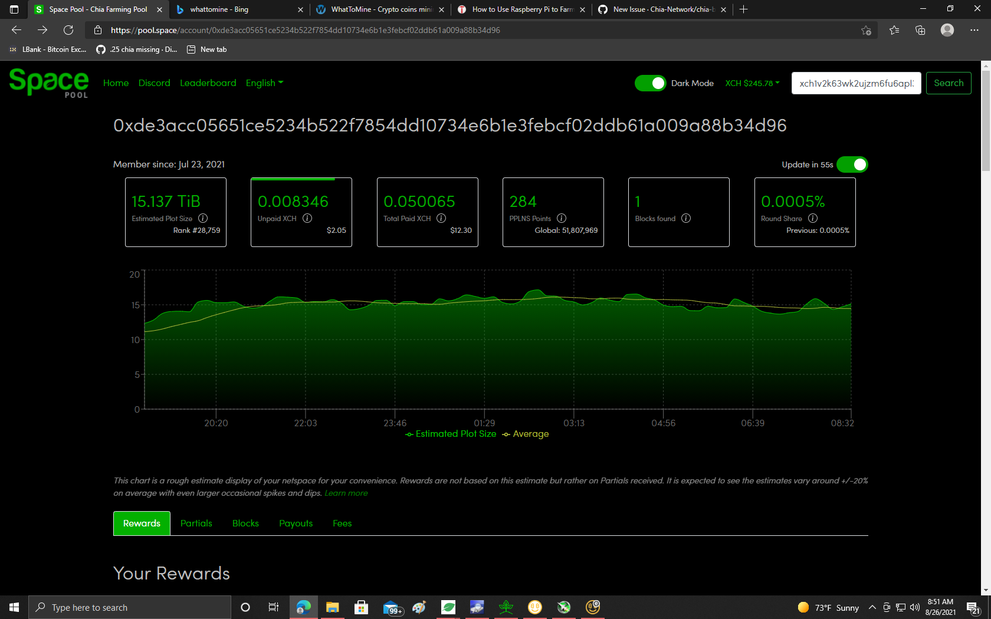Screen dimensions: 991x619
Task: Open LBank Bitcoin Exchange bookmark
Action: [x=48, y=50]
